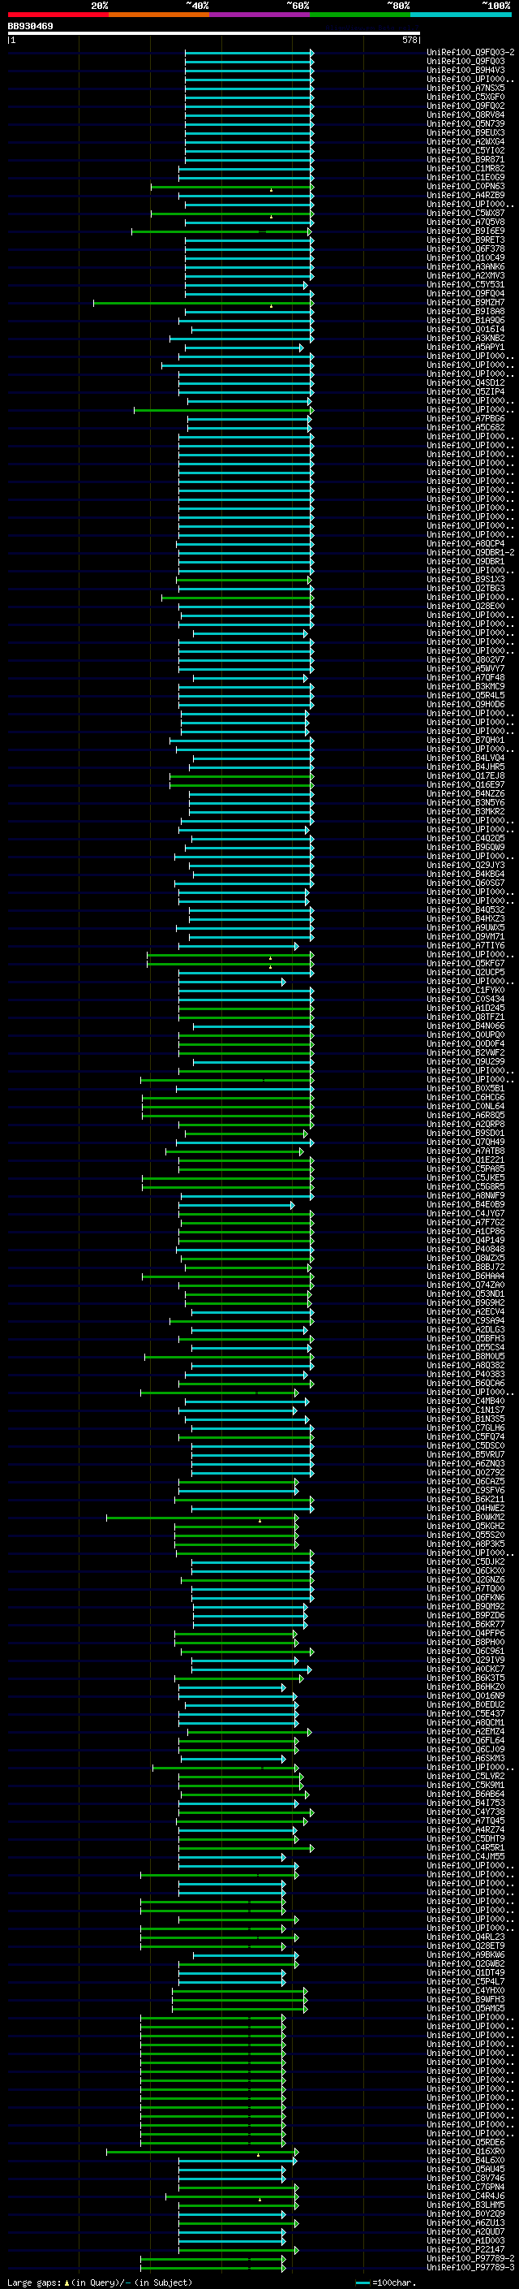Click hit label UniRef100_B1A9Q6
Screen dimensions: 519x2289
pyautogui.click(x=465, y=320)
